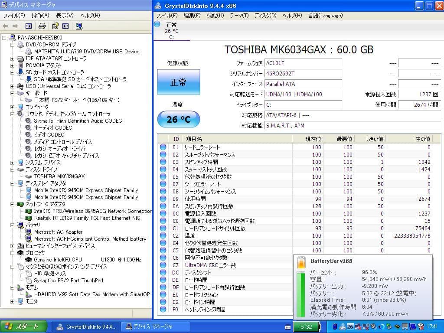Image resolution: width=444 pixels, height=333 pixels.
Task: Collapse the キーボード node
Action: click(x=12, y=93)
